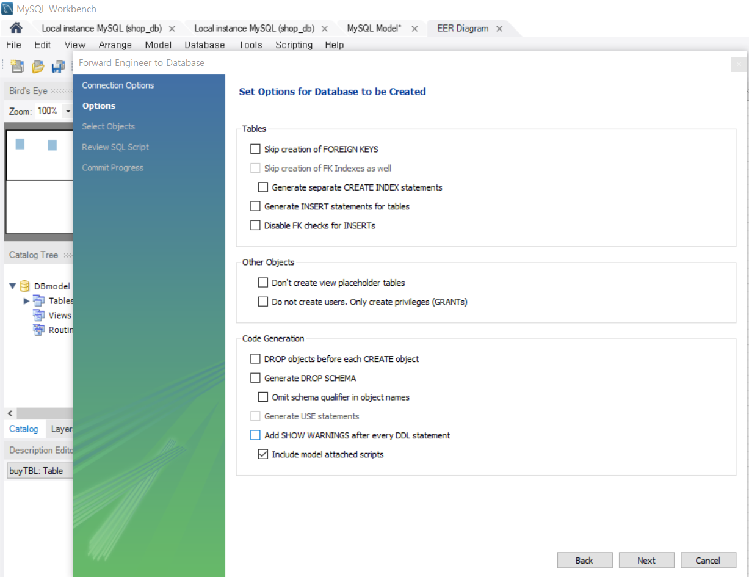
Task: Click the Next button
Action: [x=646, y=561]
